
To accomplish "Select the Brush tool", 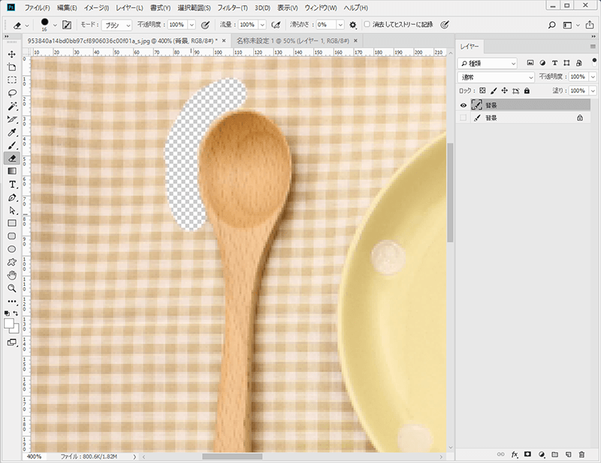I will tap(12, 145).
